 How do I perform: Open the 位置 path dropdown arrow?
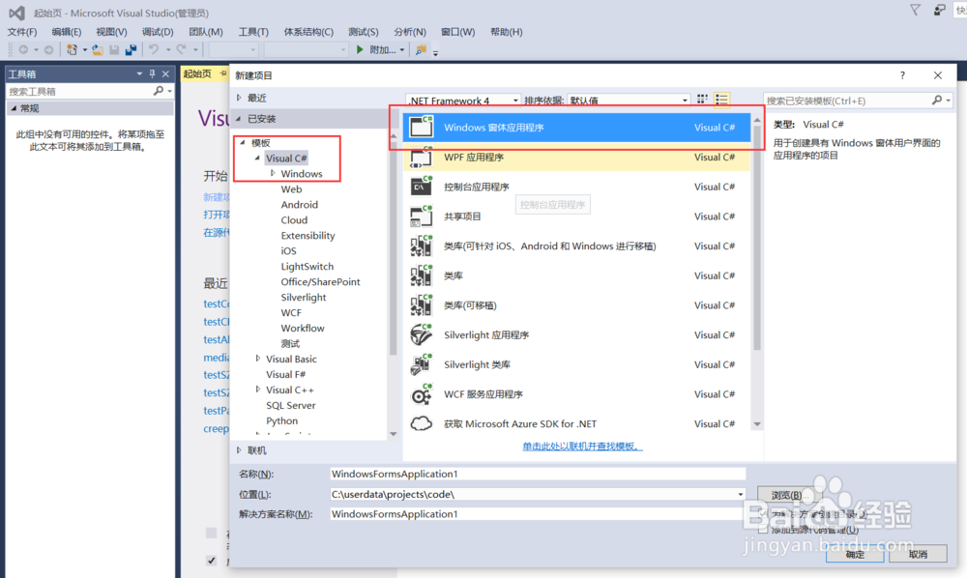tap(740, 494)
